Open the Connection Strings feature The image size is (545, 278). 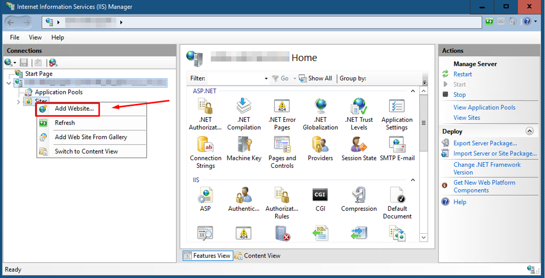(x=205, y=152)
